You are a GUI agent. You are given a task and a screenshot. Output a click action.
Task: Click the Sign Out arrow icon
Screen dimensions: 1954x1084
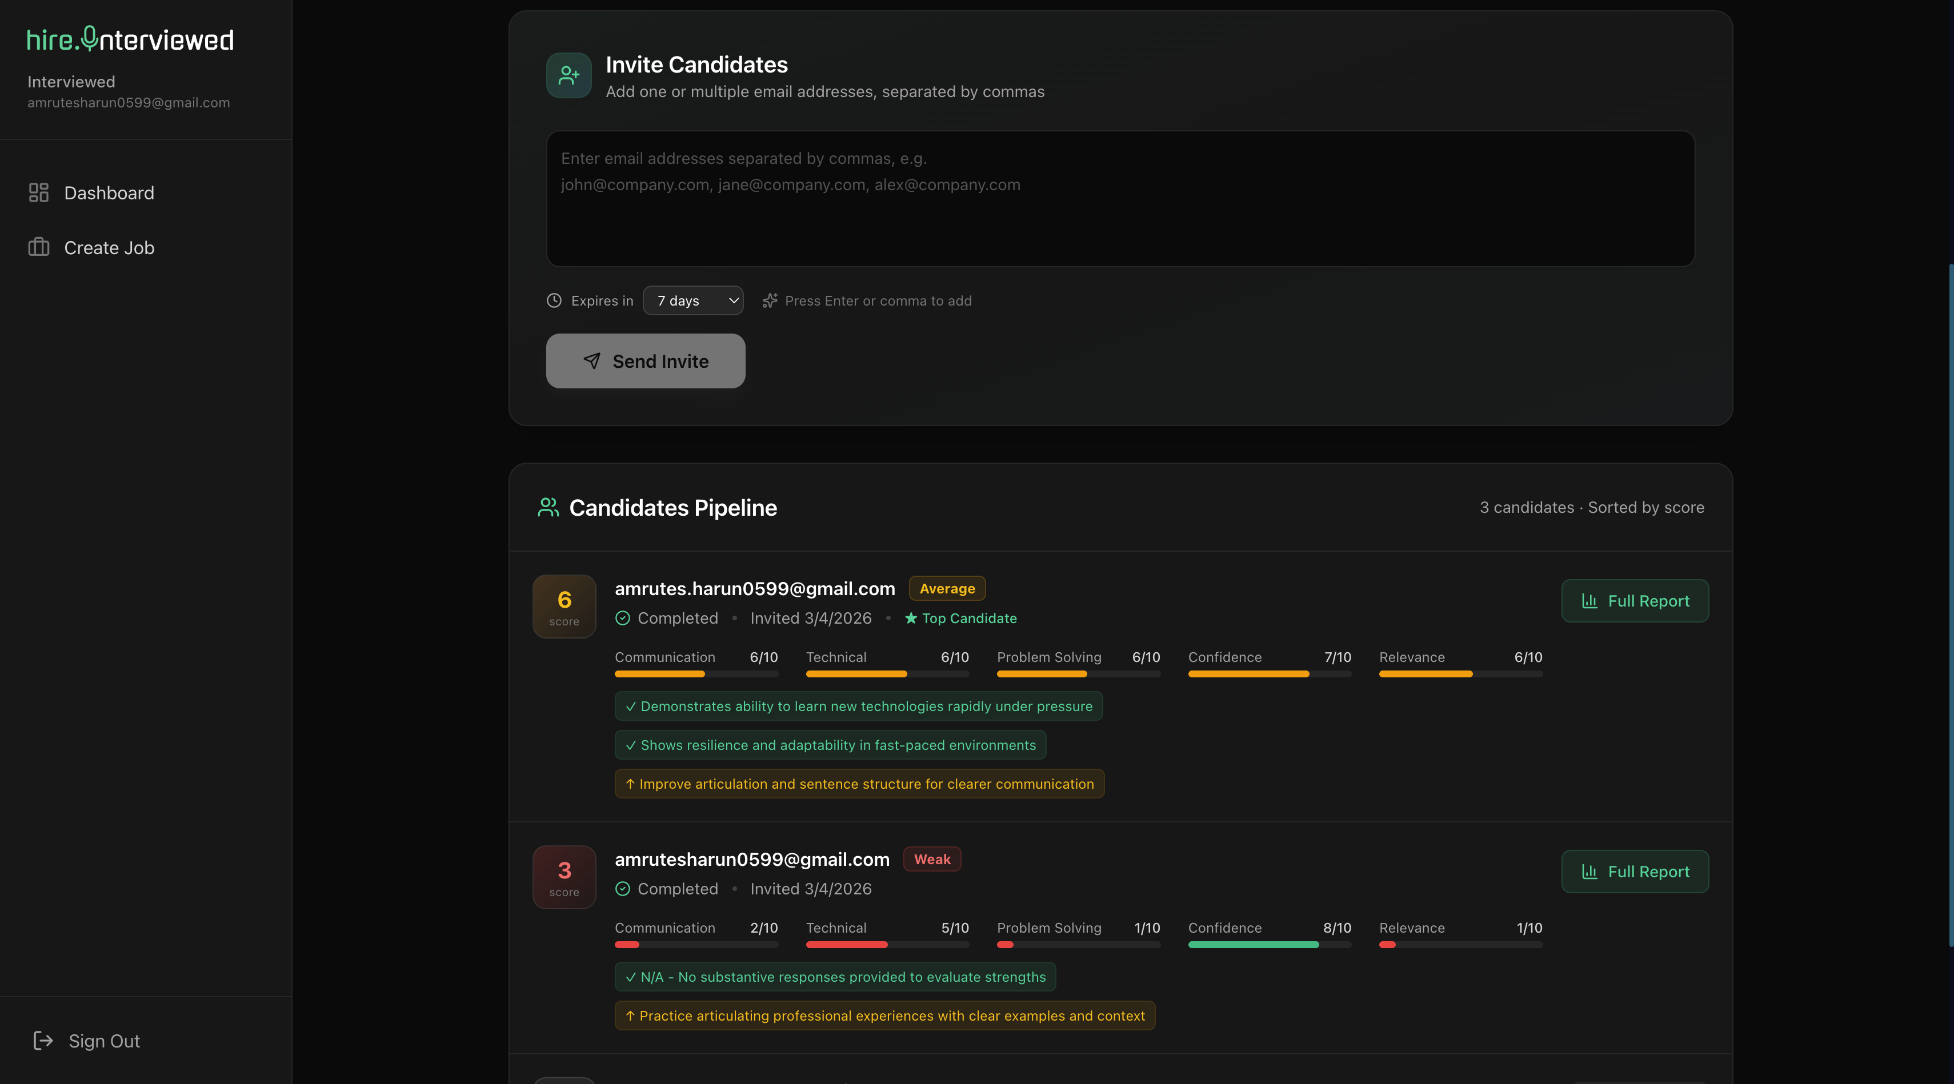coord(43,1041)
